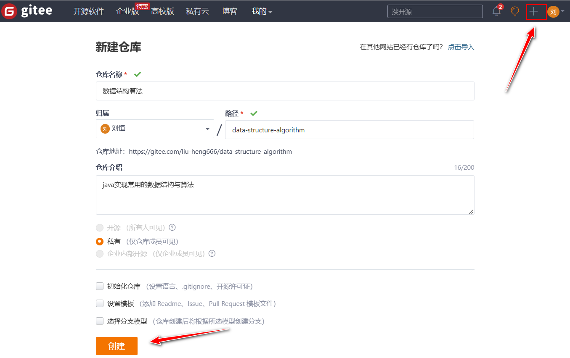Click the 特惠 badge
This screenshot has width=570, height=358.
[x=142, y=6]
